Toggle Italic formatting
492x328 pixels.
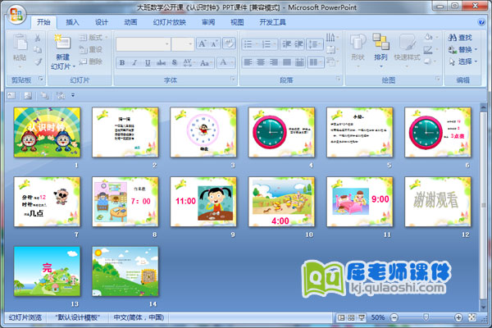pos(134,62)
